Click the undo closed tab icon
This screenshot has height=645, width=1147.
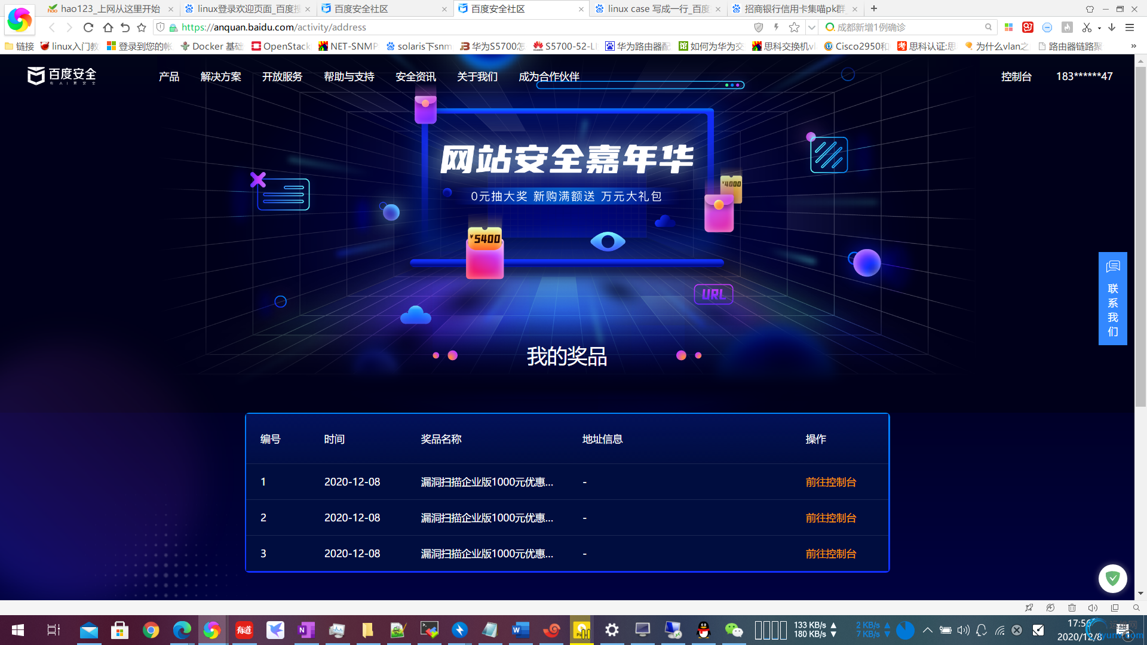click(x=125, y=27)
